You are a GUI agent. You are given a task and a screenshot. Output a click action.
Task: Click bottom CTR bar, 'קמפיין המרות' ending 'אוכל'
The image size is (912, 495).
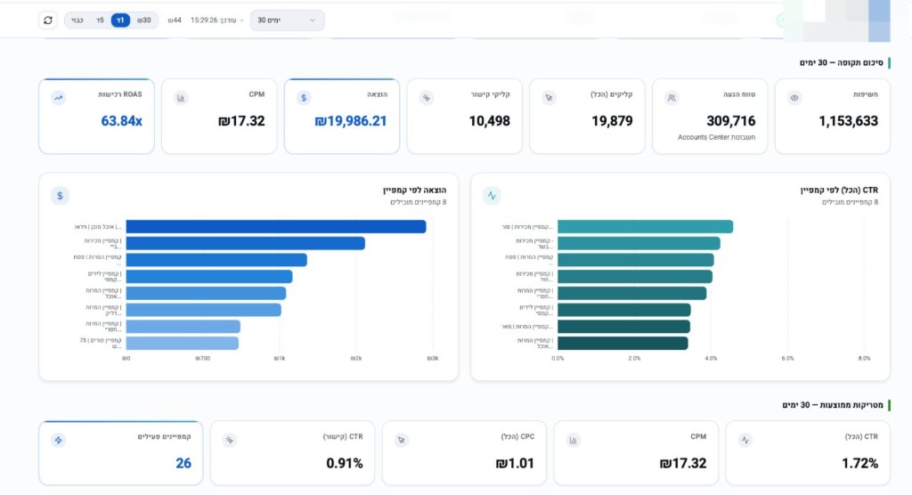(x=623, y=343)
